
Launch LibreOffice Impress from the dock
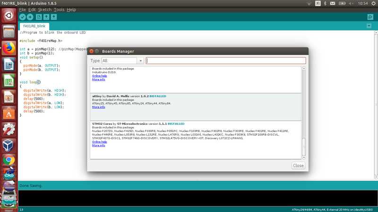(9, 97)
